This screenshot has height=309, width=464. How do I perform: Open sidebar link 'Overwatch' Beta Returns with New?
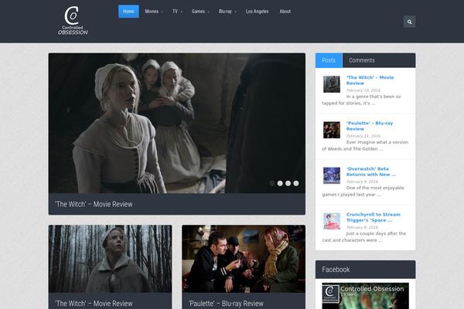[x=371, y=171]
